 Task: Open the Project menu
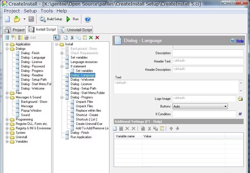[12, 11]
